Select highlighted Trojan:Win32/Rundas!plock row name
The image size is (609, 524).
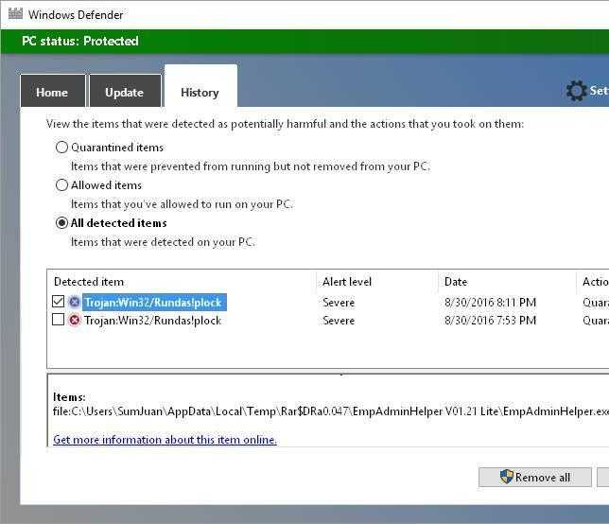[154, 303]
